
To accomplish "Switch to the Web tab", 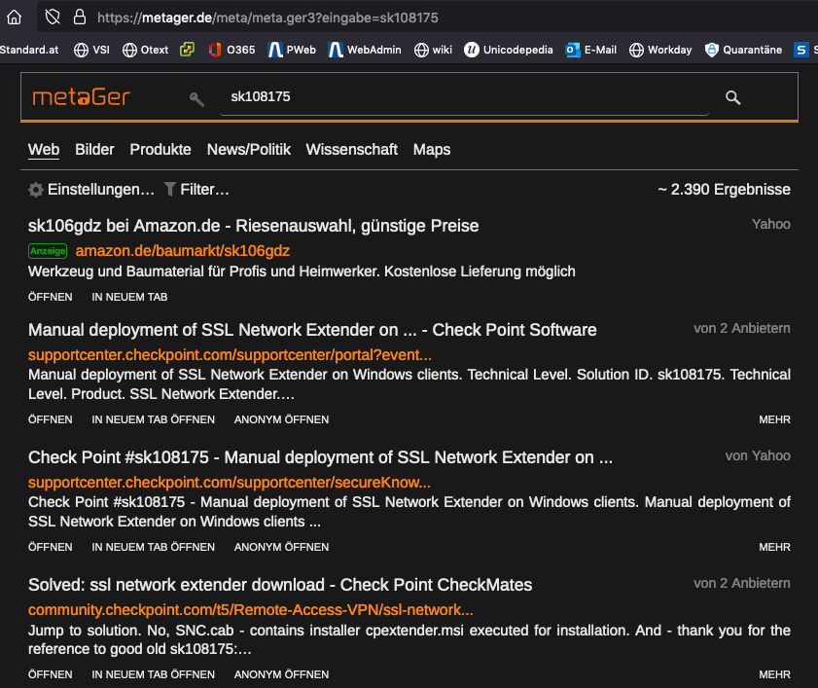I will pos(44,150).
